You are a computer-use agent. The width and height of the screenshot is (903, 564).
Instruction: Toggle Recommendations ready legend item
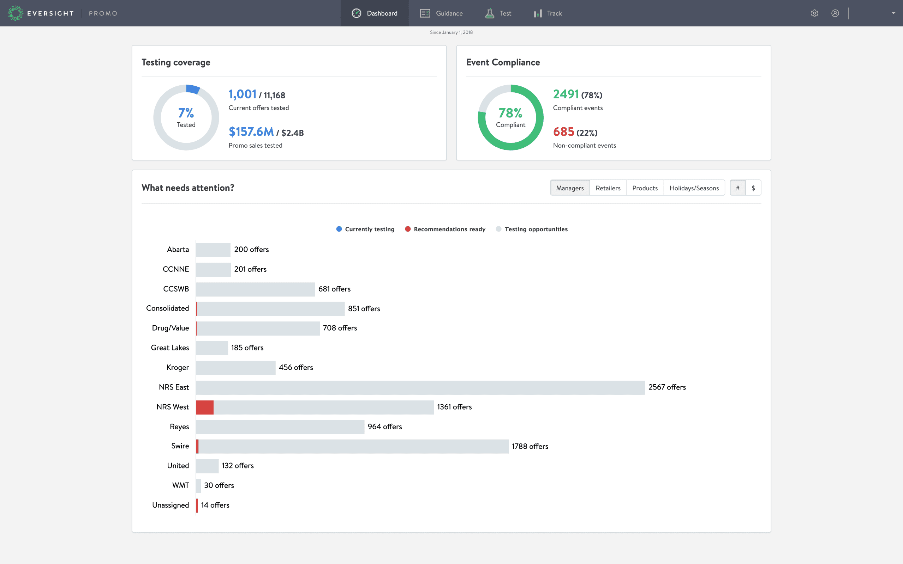point(445,229)
